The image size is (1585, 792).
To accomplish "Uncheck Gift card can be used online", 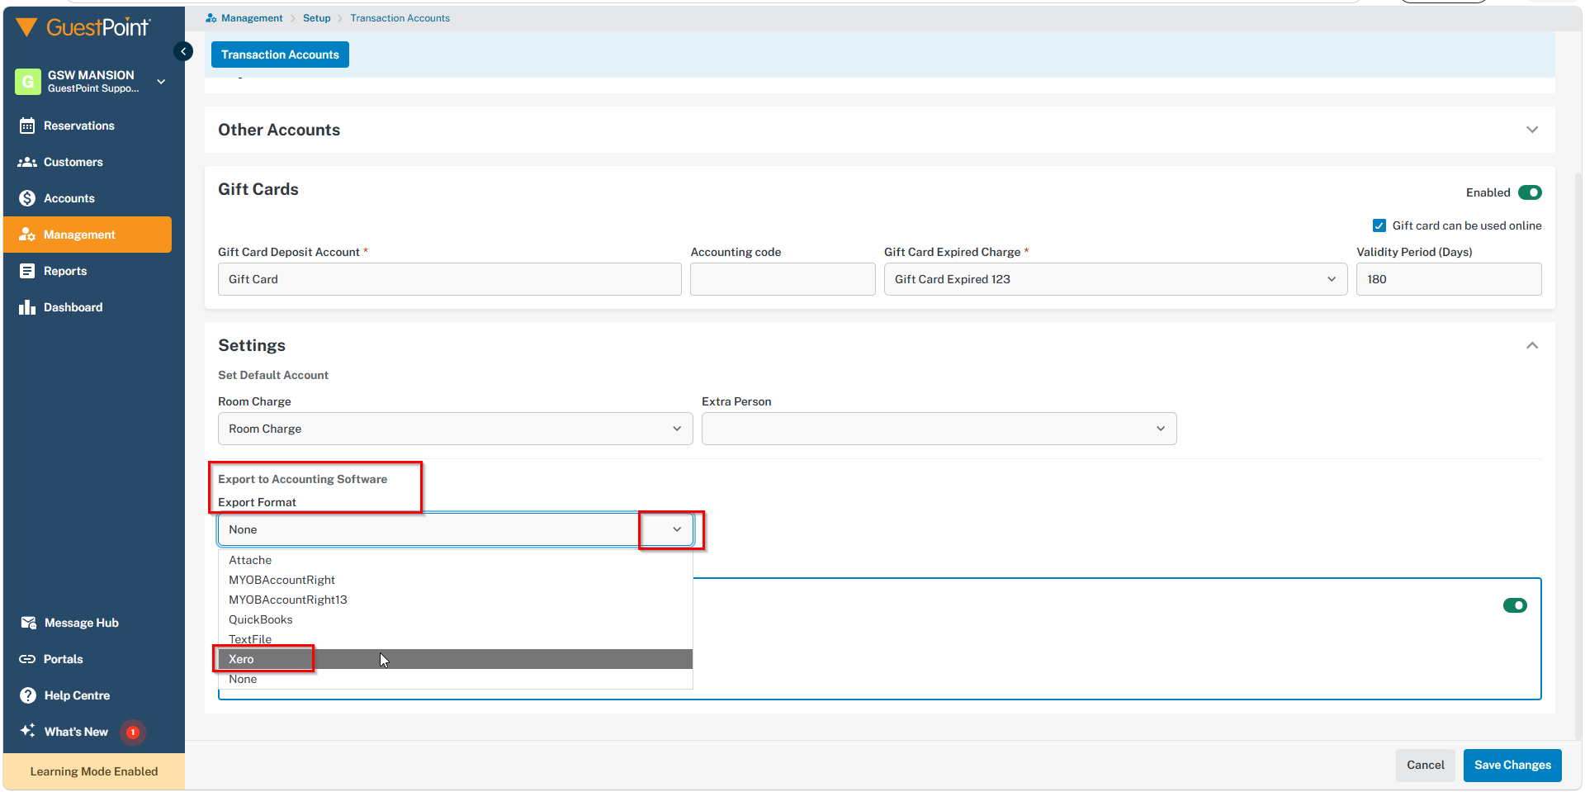I will [1379, 225].
